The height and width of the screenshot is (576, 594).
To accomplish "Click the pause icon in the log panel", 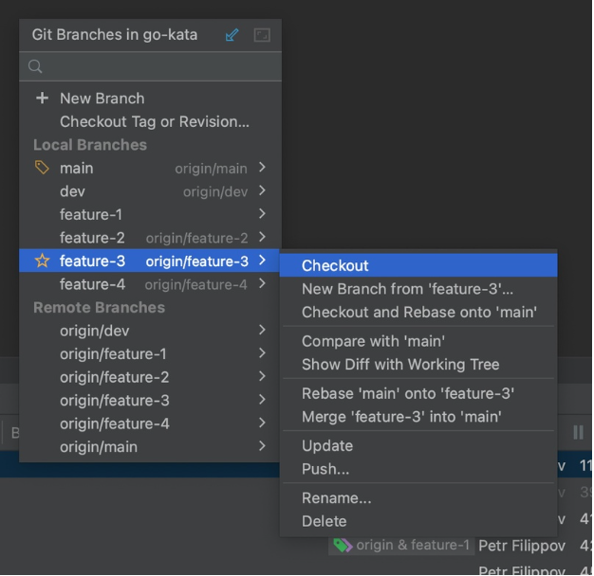I will (578, 432).
